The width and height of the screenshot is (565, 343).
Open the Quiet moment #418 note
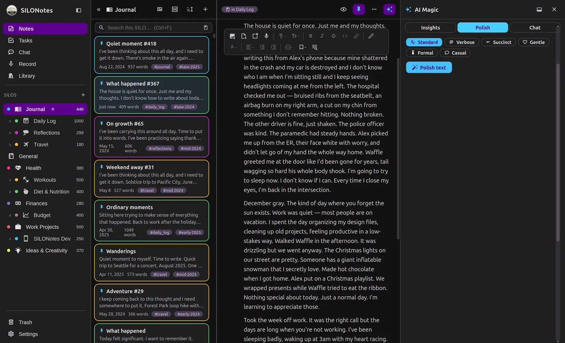point(151,55)
